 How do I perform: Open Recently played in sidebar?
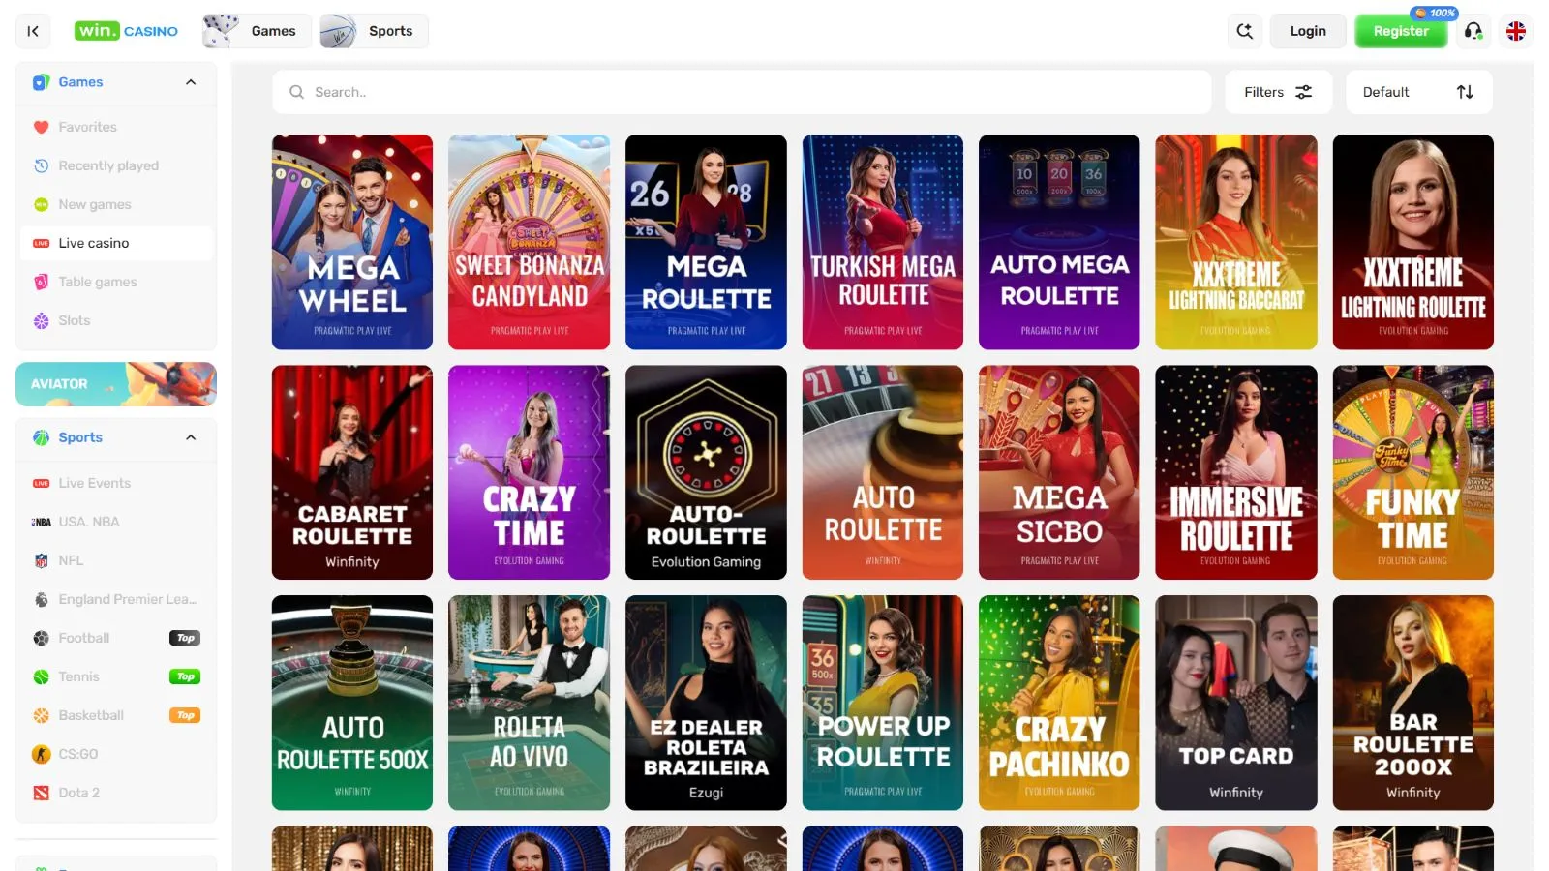point(107,165)
